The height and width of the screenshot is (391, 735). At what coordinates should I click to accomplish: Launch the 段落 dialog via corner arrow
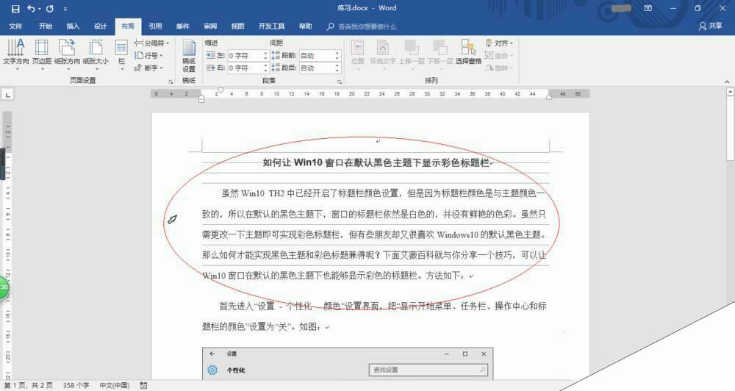340,82
